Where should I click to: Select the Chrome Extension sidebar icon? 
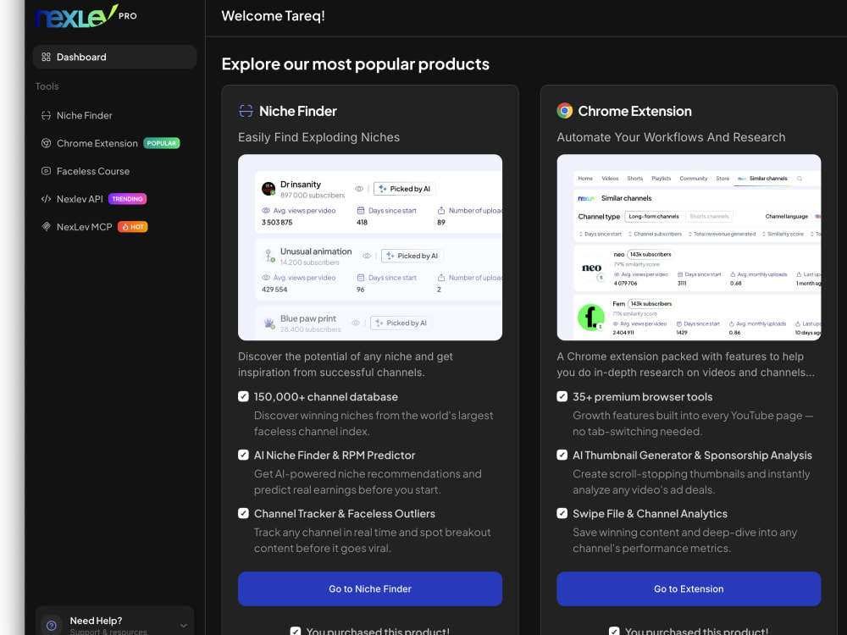point(46,143)
